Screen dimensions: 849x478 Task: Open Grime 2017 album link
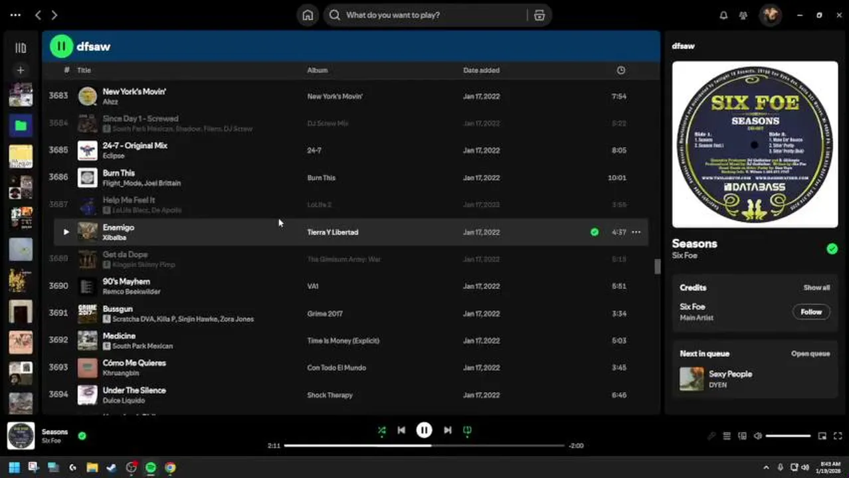click(325, 313)
